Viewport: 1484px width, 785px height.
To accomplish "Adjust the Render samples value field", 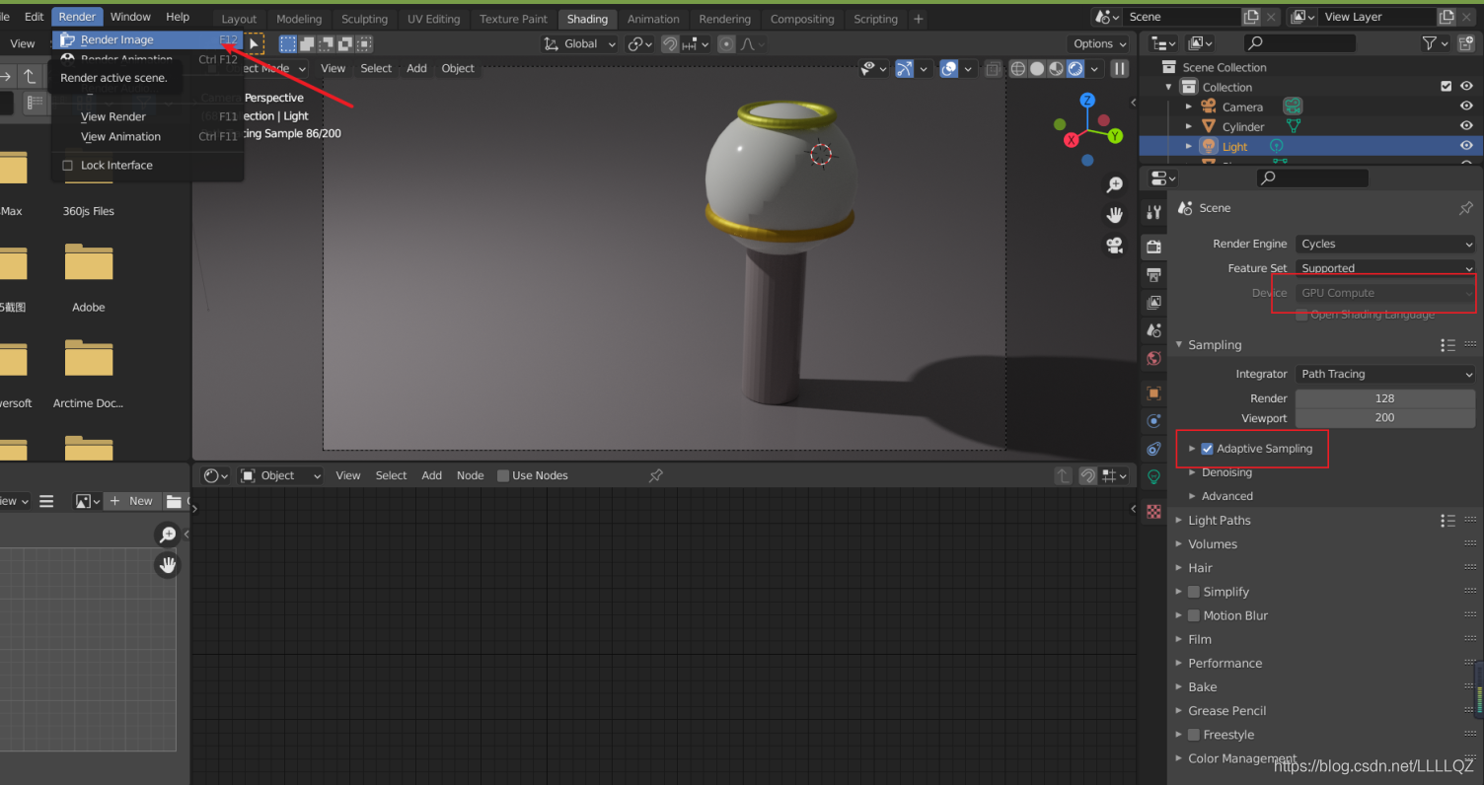I will coord(1385,398).
